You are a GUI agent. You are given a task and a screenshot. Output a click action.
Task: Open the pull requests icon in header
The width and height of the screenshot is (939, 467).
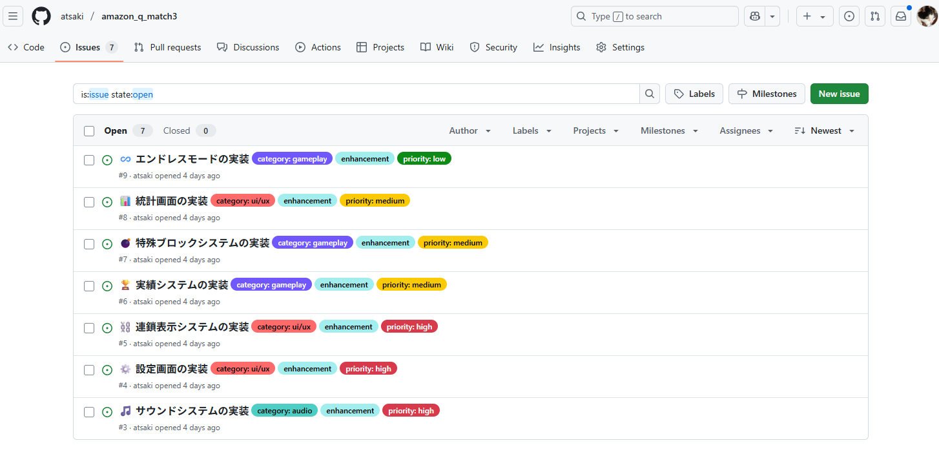coord(875,16)
